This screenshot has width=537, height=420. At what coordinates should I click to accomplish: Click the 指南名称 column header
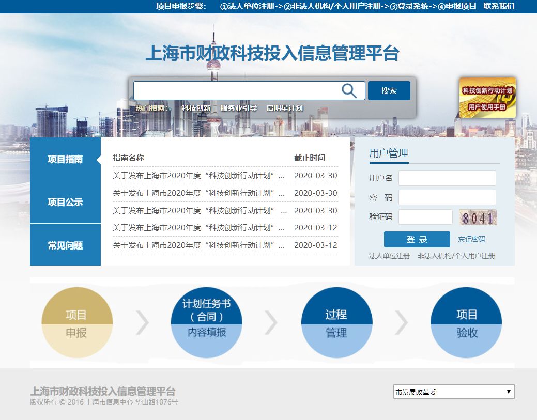[x=128, y=158]
